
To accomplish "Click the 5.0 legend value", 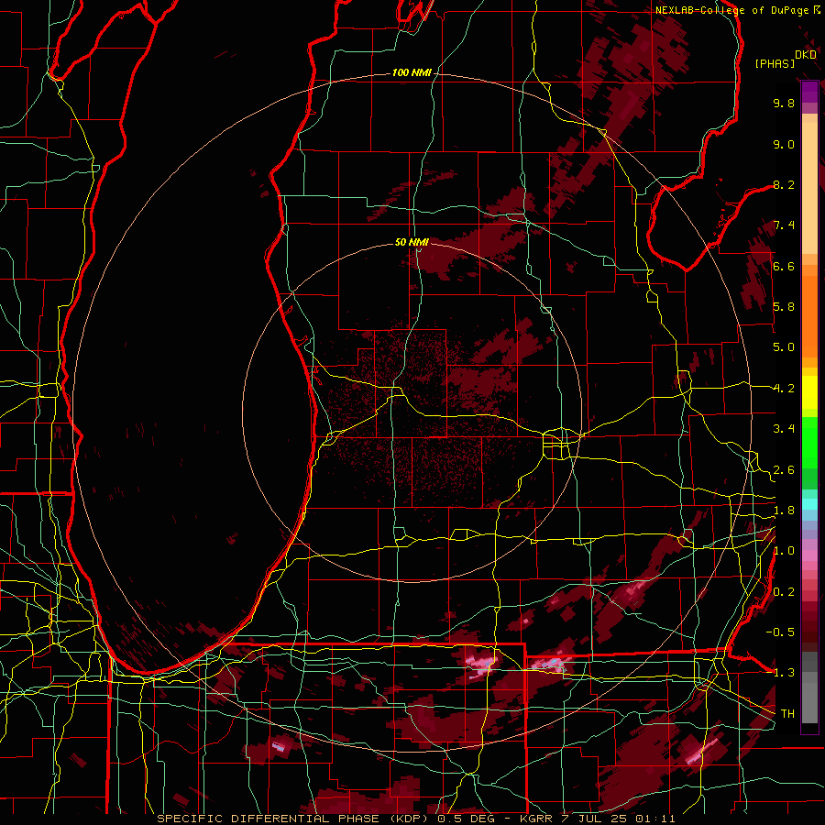I will 784,347.
